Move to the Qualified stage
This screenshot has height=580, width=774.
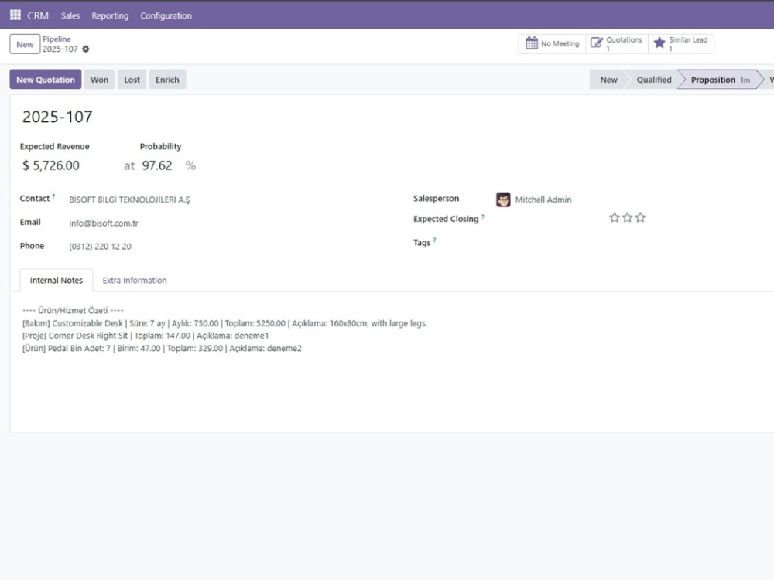[653, 80]
